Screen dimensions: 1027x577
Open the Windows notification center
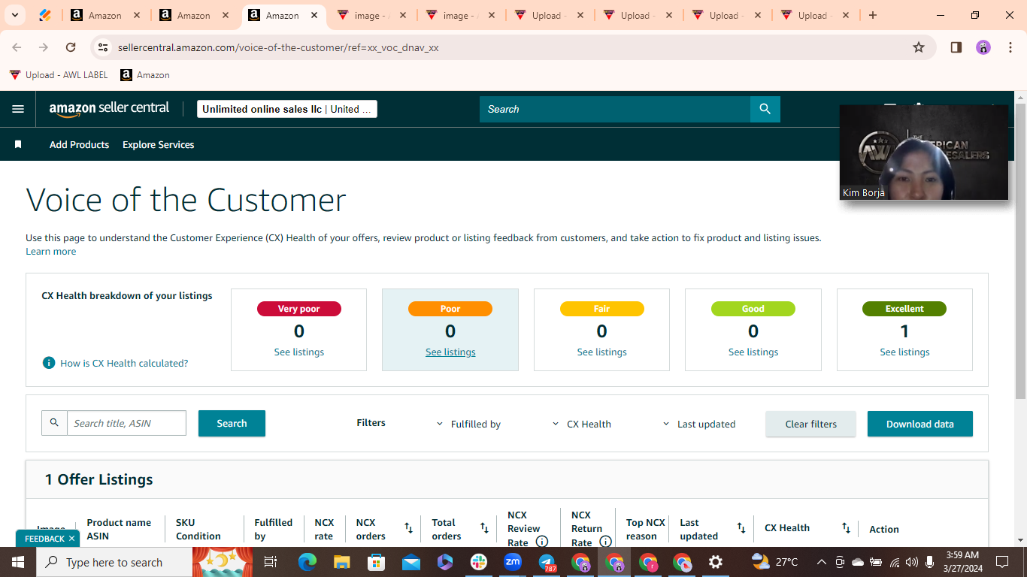[1002, 562]
